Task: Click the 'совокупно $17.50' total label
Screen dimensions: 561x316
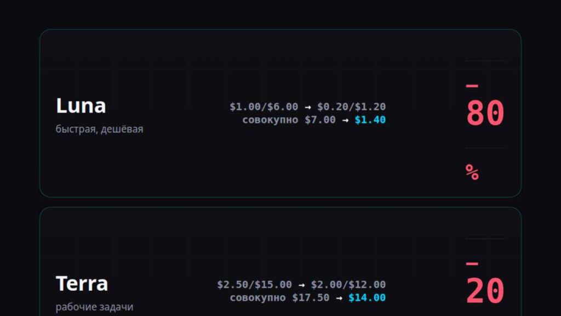Action: tap(279, 297)
